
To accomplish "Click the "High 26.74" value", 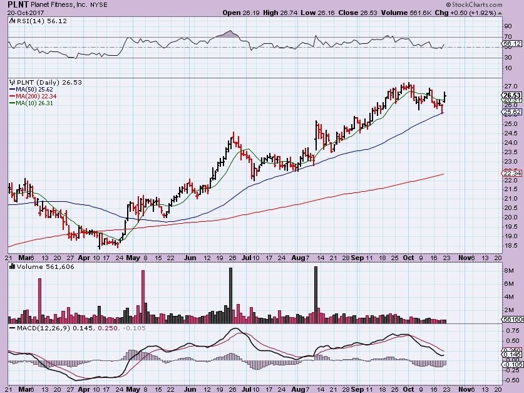I will pos(280,13).
